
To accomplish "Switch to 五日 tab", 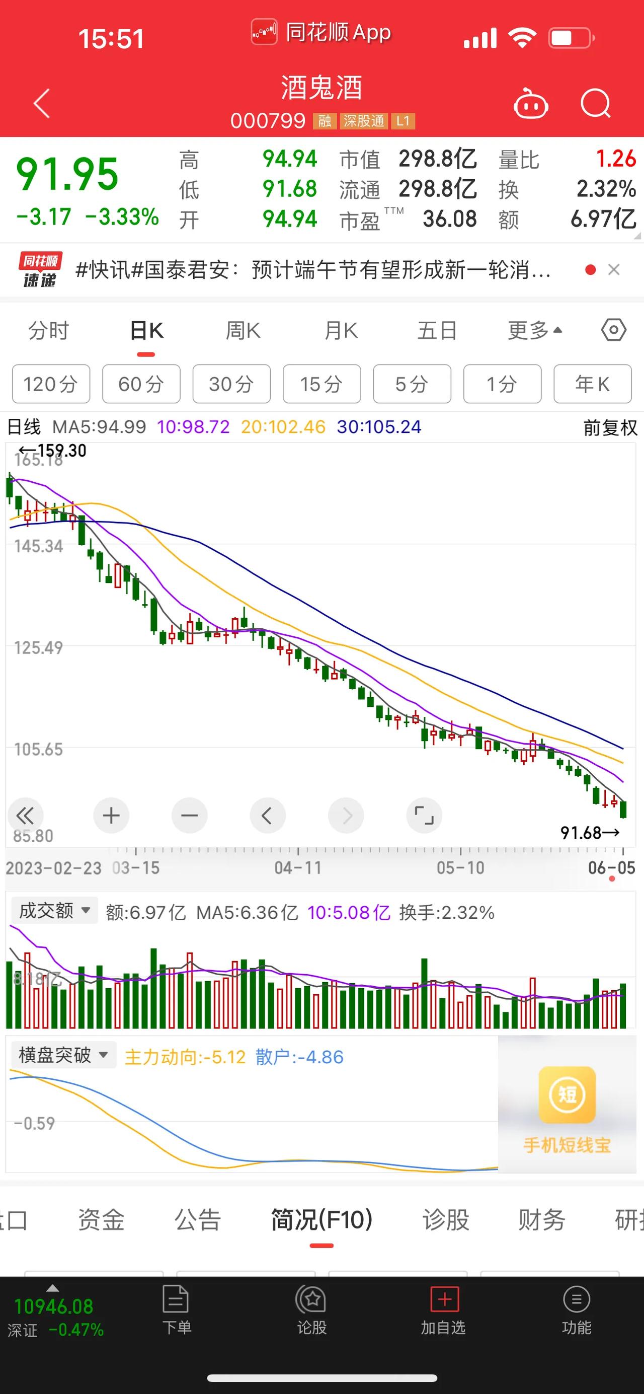I will click(437, 330).
